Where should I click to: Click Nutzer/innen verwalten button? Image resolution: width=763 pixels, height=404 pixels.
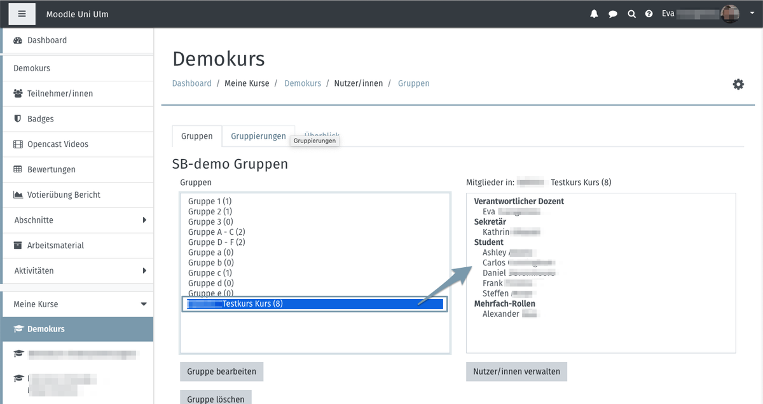point(516,372)
